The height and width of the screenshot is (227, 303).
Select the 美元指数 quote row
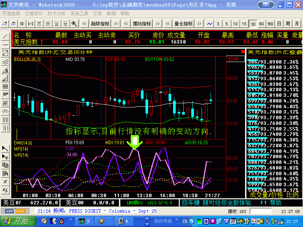coord(157,42)
